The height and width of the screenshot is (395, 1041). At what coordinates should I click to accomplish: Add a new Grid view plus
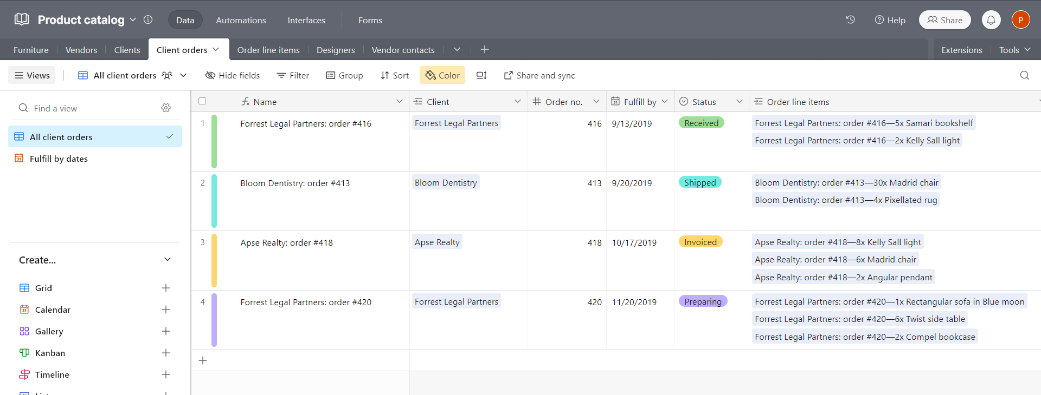(x=166, y=288)
